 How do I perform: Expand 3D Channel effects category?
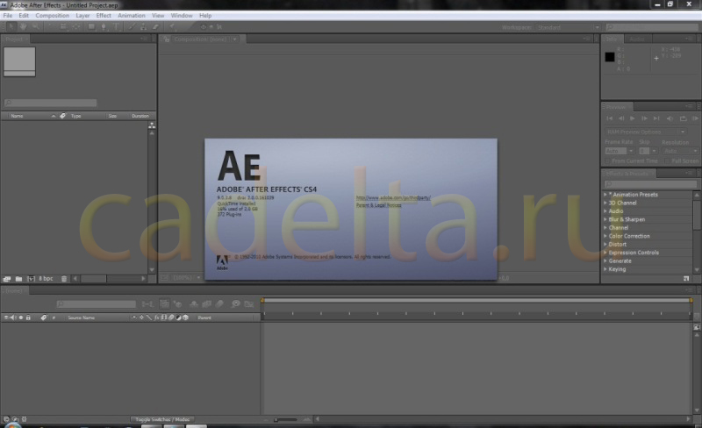point(605,203)
